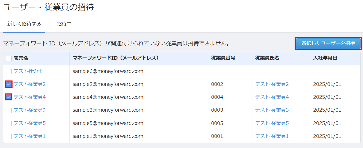The height and width of the screenshot is (148, 363).
Task: Click employee name link テスト 従業員1
Action: click(x=272, y=136)
